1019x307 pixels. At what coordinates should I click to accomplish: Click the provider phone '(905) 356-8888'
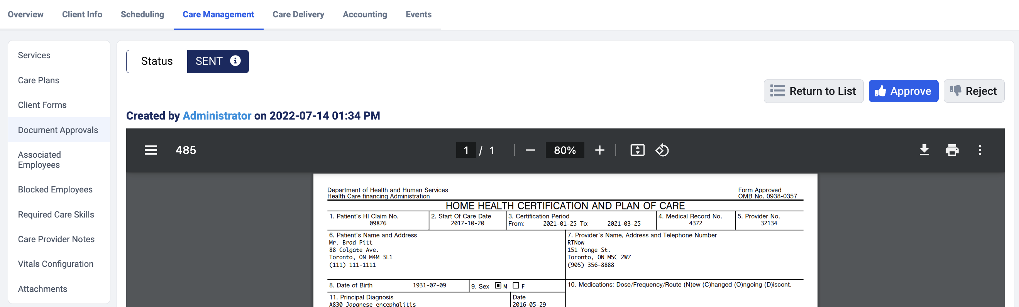click(x=591, y=265)
